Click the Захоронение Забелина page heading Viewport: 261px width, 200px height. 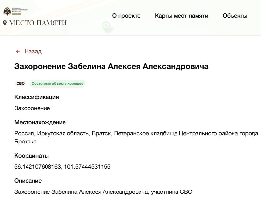(111, 66)
